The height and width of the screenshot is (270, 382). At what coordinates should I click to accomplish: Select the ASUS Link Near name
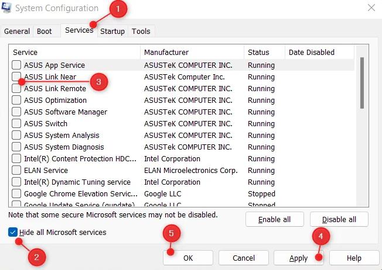click(x=50, y=77)
